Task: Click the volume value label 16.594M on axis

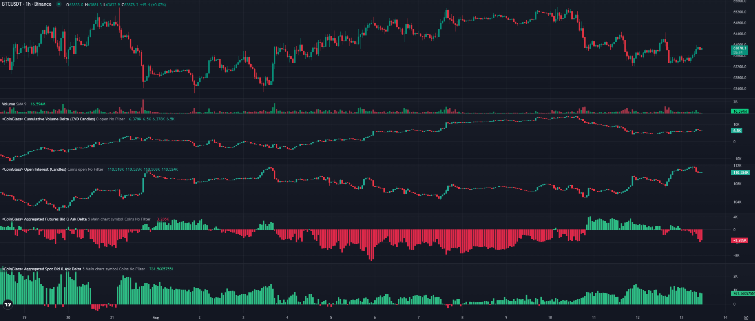Action: point(740,111)
